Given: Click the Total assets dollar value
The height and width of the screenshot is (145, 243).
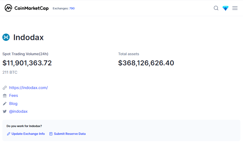Looking at the screenshot, I should click(x=146, y=63).
